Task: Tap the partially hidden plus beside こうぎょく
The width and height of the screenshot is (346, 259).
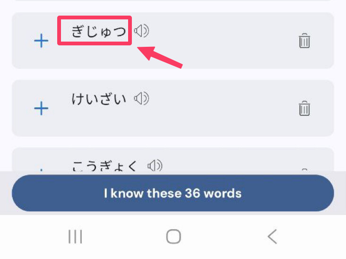Action: coord(42,170)
